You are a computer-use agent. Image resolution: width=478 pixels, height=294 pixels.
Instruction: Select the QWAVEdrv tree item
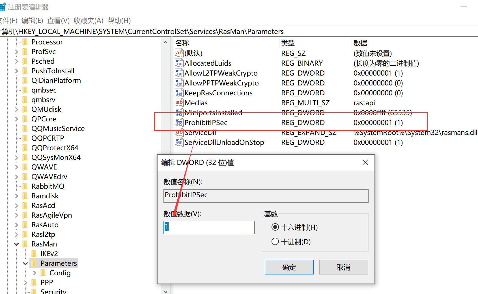(49, 177)
